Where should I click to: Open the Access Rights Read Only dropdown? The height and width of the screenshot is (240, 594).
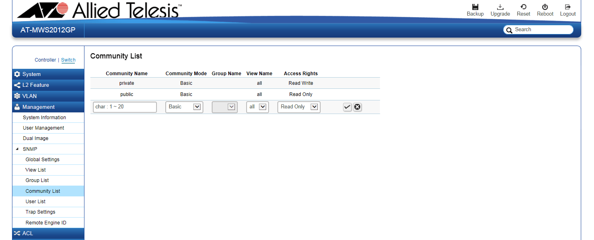[299, 107]
